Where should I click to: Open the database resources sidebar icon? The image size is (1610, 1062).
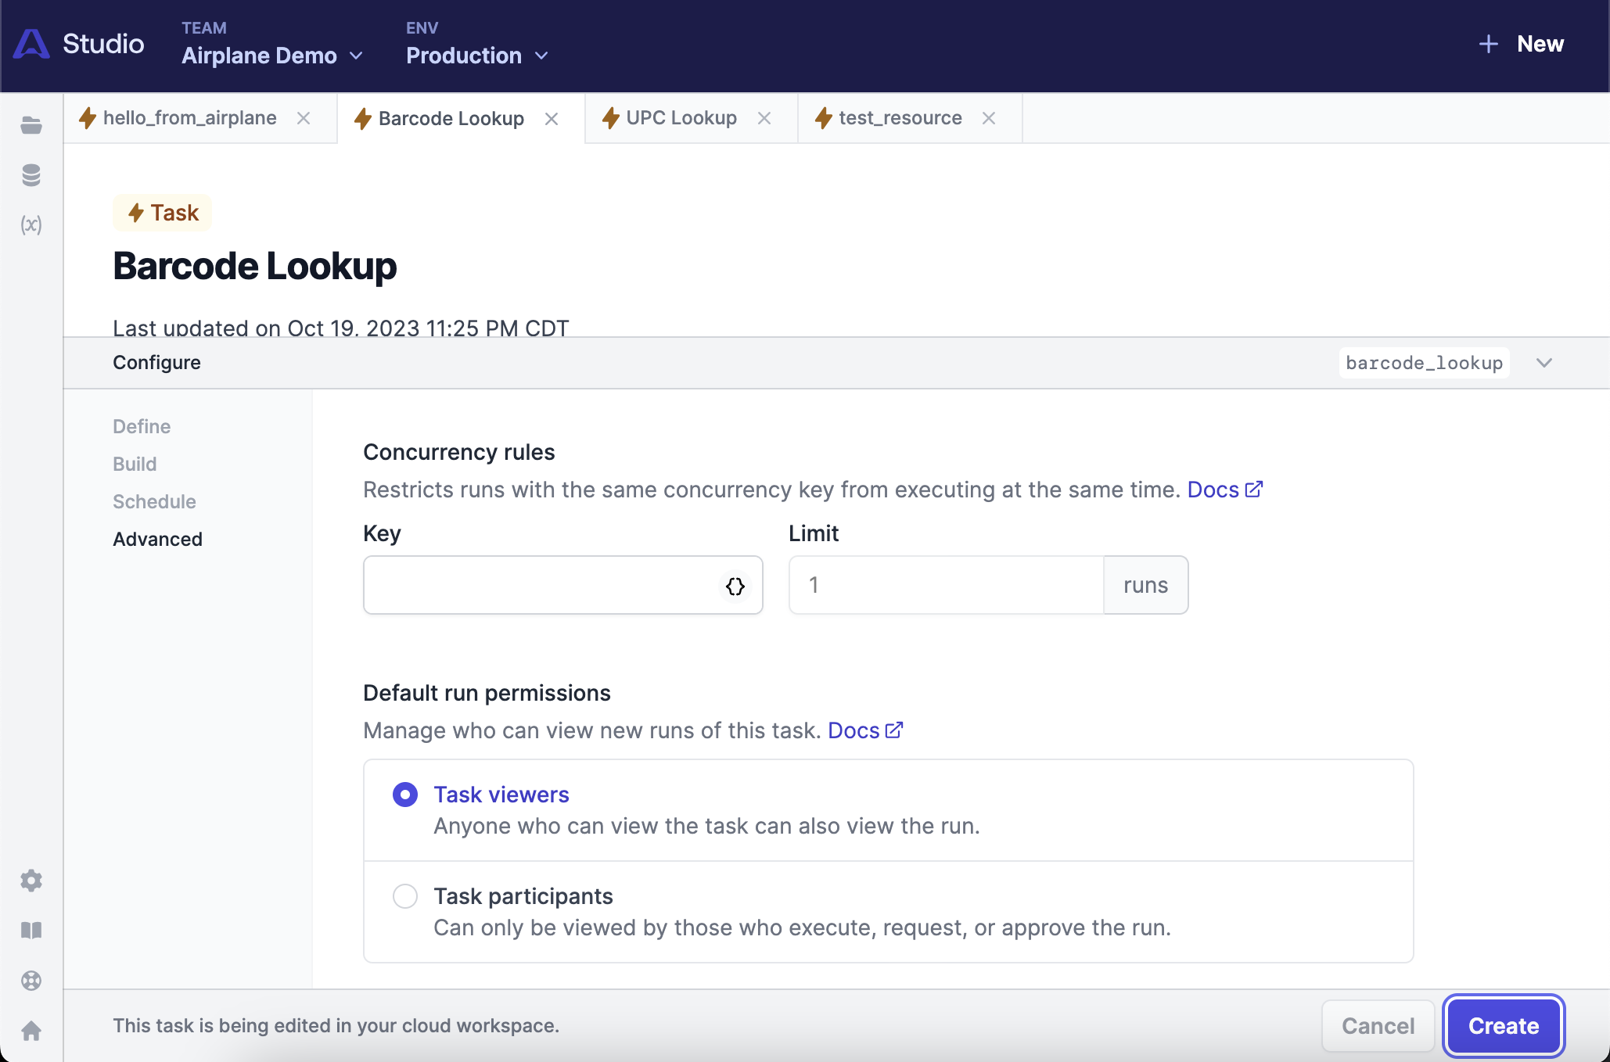(x=31, y=175)
